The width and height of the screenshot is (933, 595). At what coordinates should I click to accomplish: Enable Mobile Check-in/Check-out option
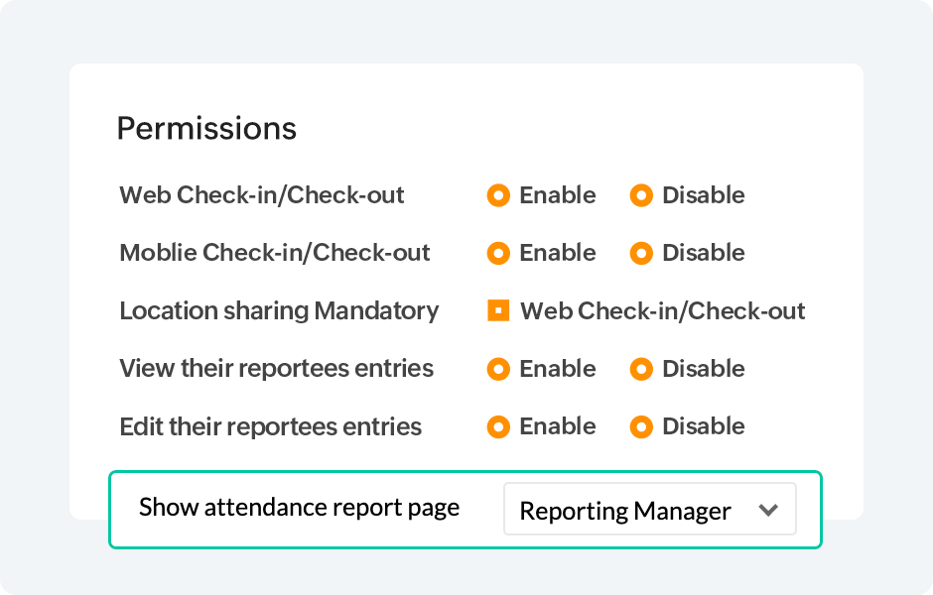498,253
